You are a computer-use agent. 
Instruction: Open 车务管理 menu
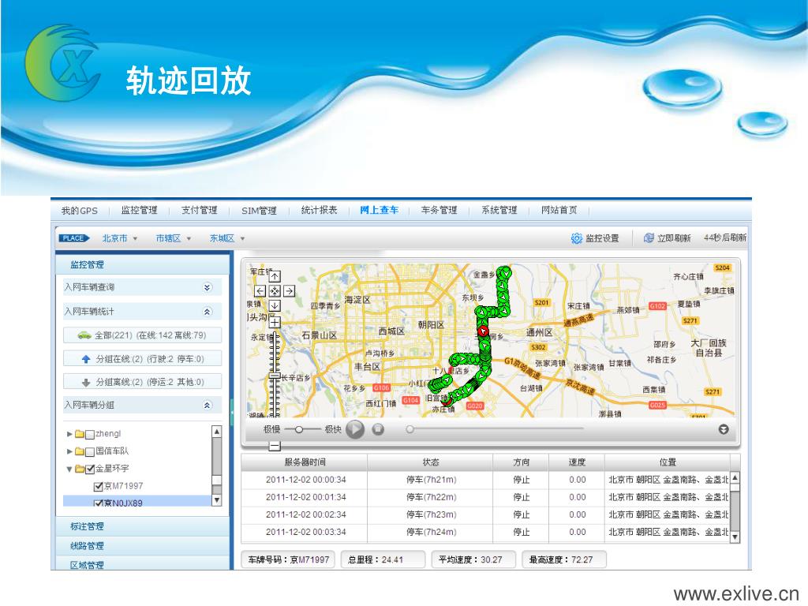tap(439, 210)
